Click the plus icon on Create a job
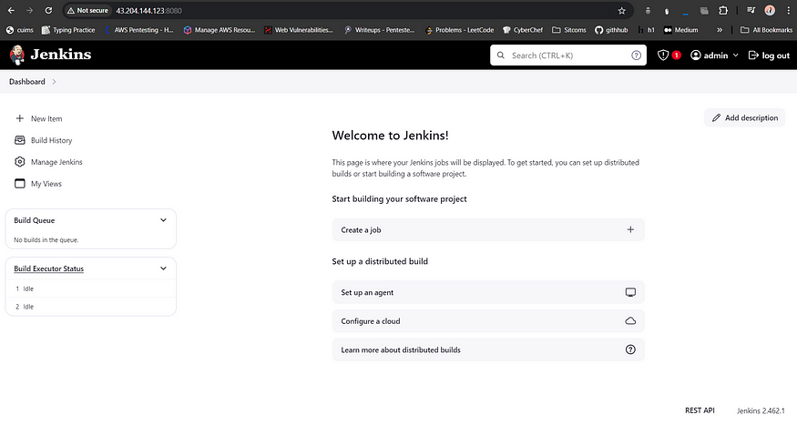 click(x=630, y=230)
